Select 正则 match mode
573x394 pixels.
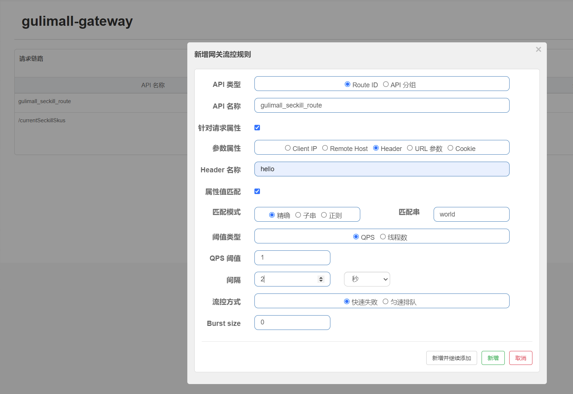pos(324,215)
